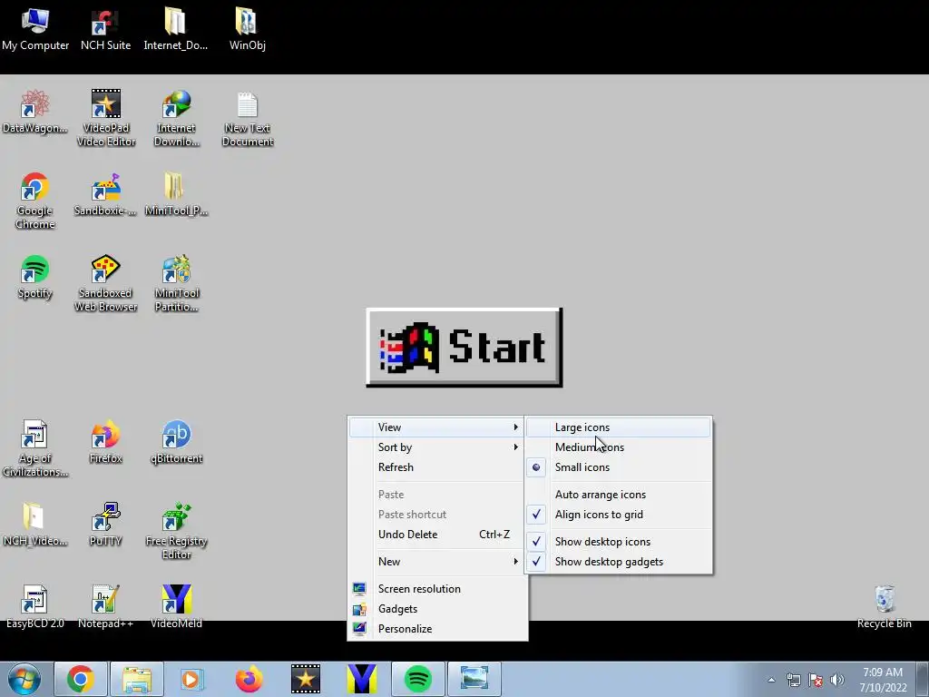Screen dimensions: 929x697
Task: Open Screen resolution settings
Action: click(x=437, y=589)
